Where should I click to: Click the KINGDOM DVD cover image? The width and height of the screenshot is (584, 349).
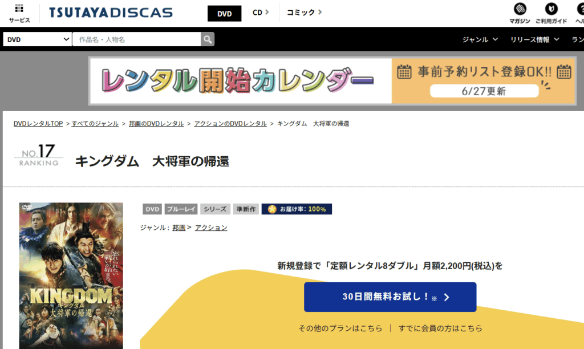click(x=71, y=275)
